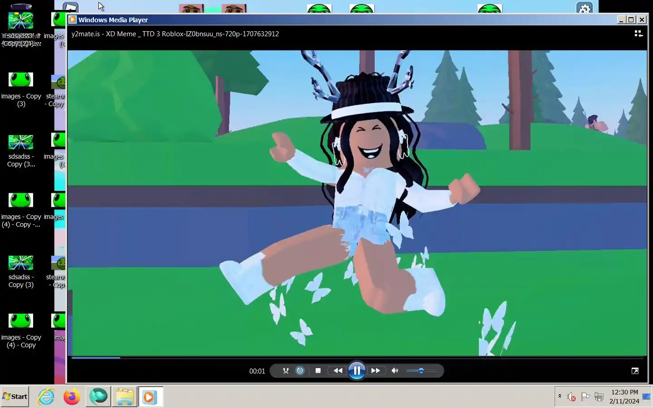
Task: Click the elapsed time 00:01
Action: pyautogui.click(x=257, y=371)
